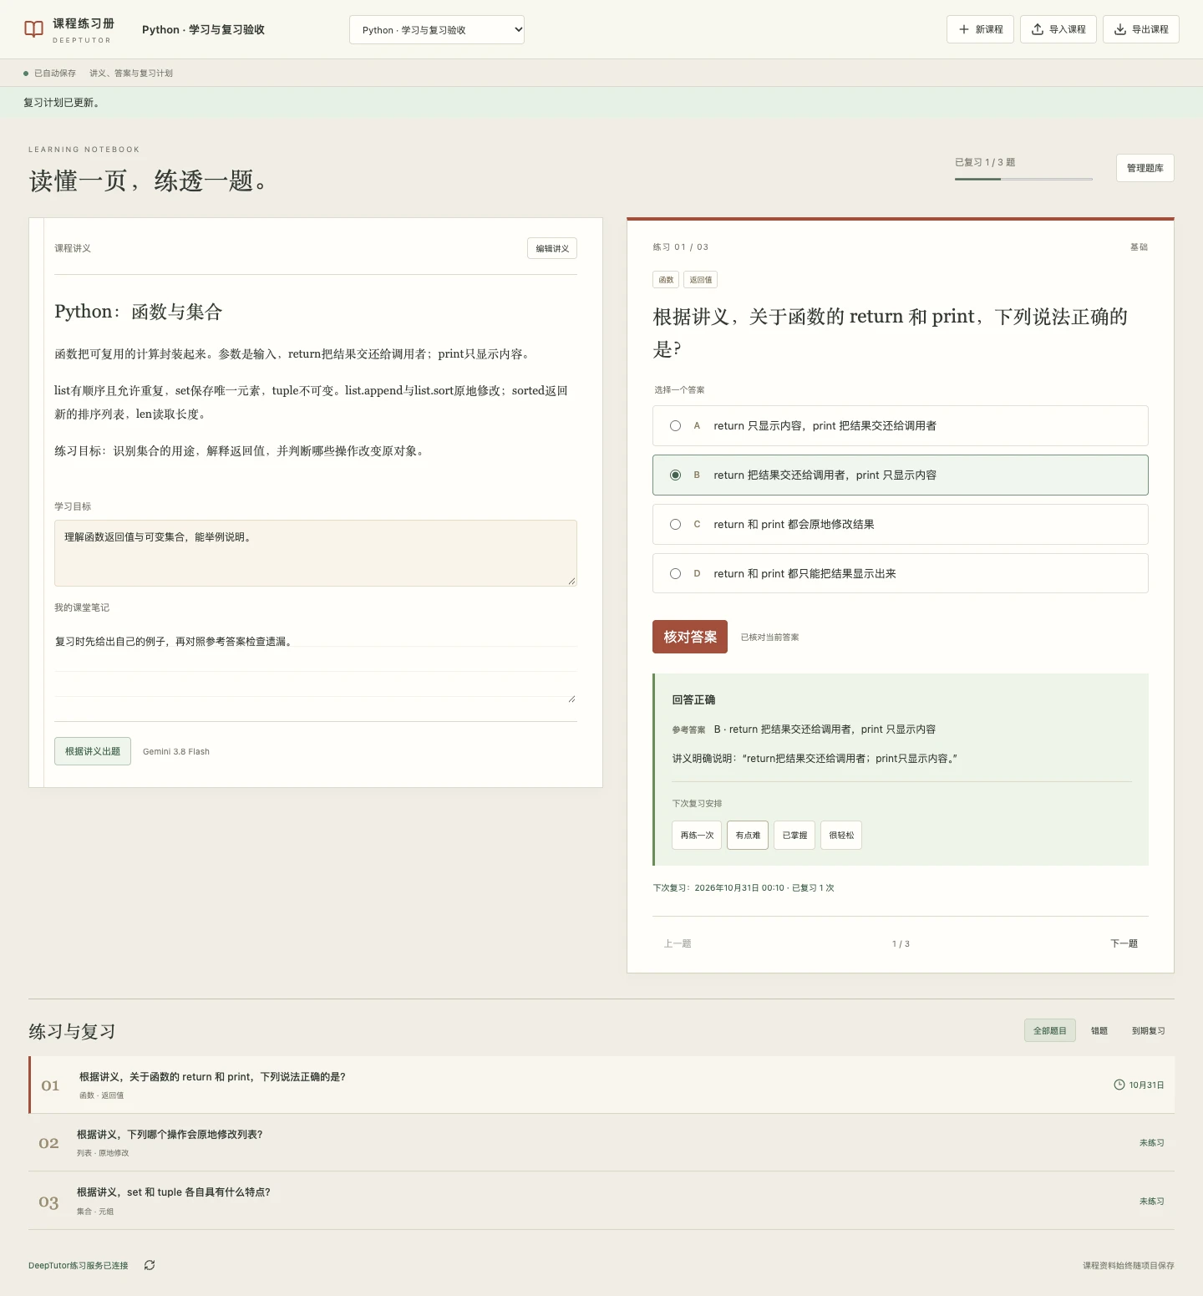Click the clock icon beside 10月31日

pos(1119,1085)
